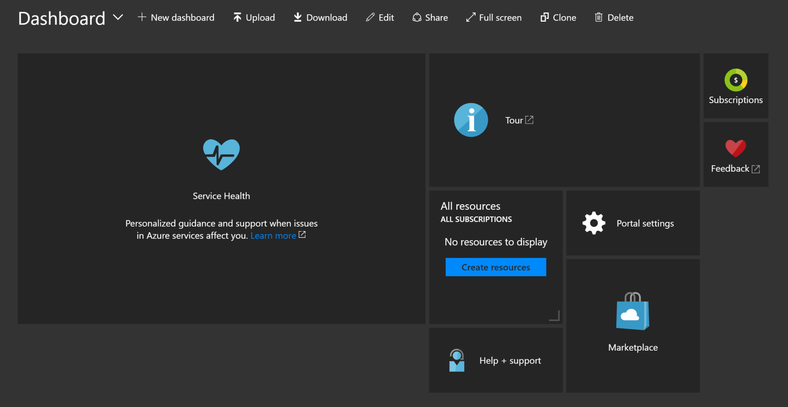Image resolution: width=788 pixels, height=407 pixels.
Task: Switch to Full screen mode
Action: pyautogui.click(x=500, y=18)
